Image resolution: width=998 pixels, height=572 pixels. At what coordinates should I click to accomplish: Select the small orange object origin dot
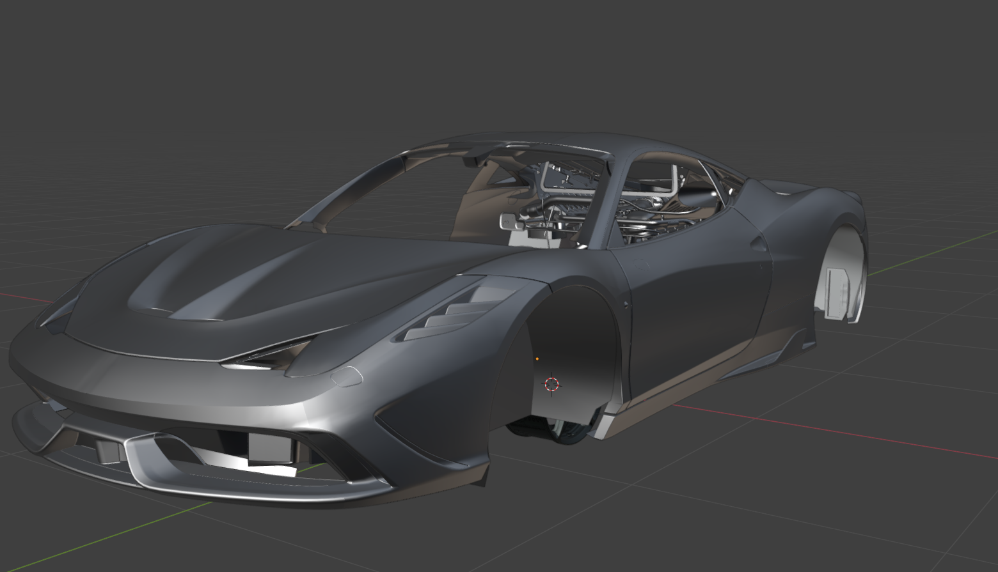[537, 359]
